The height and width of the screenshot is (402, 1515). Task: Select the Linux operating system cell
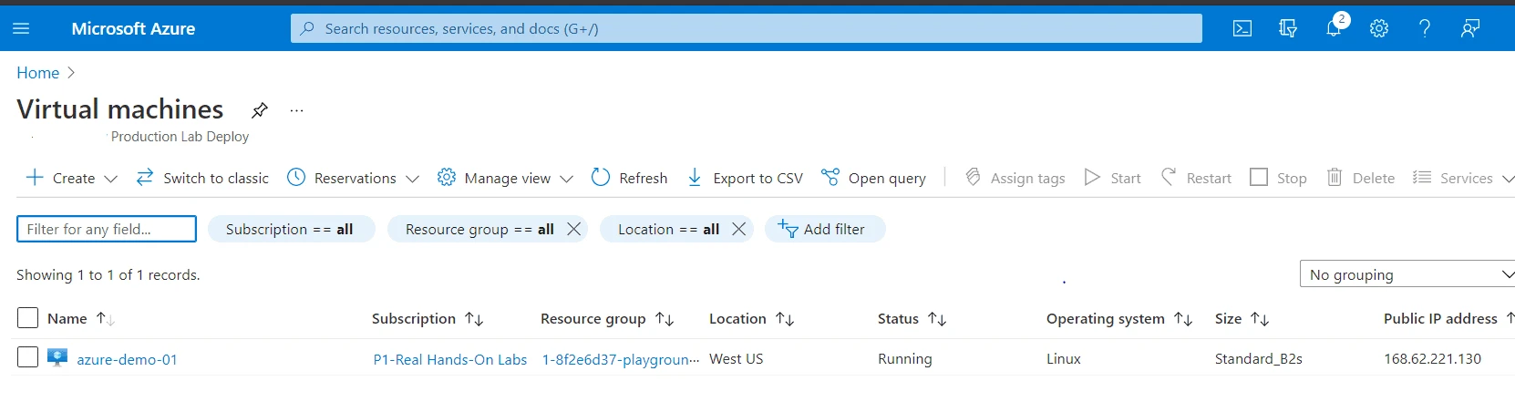point(1063,358)
